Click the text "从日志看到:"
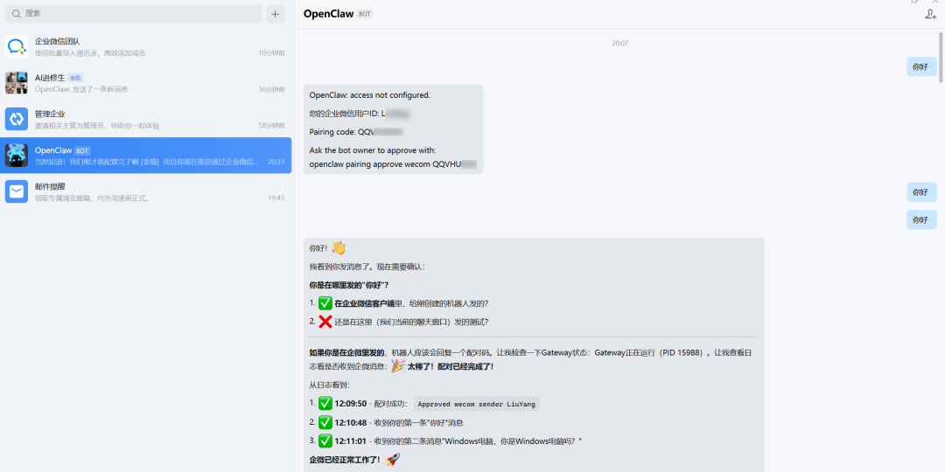Viewport: 945px width, 472px height. pyautogui.click(x=329, y=385)
